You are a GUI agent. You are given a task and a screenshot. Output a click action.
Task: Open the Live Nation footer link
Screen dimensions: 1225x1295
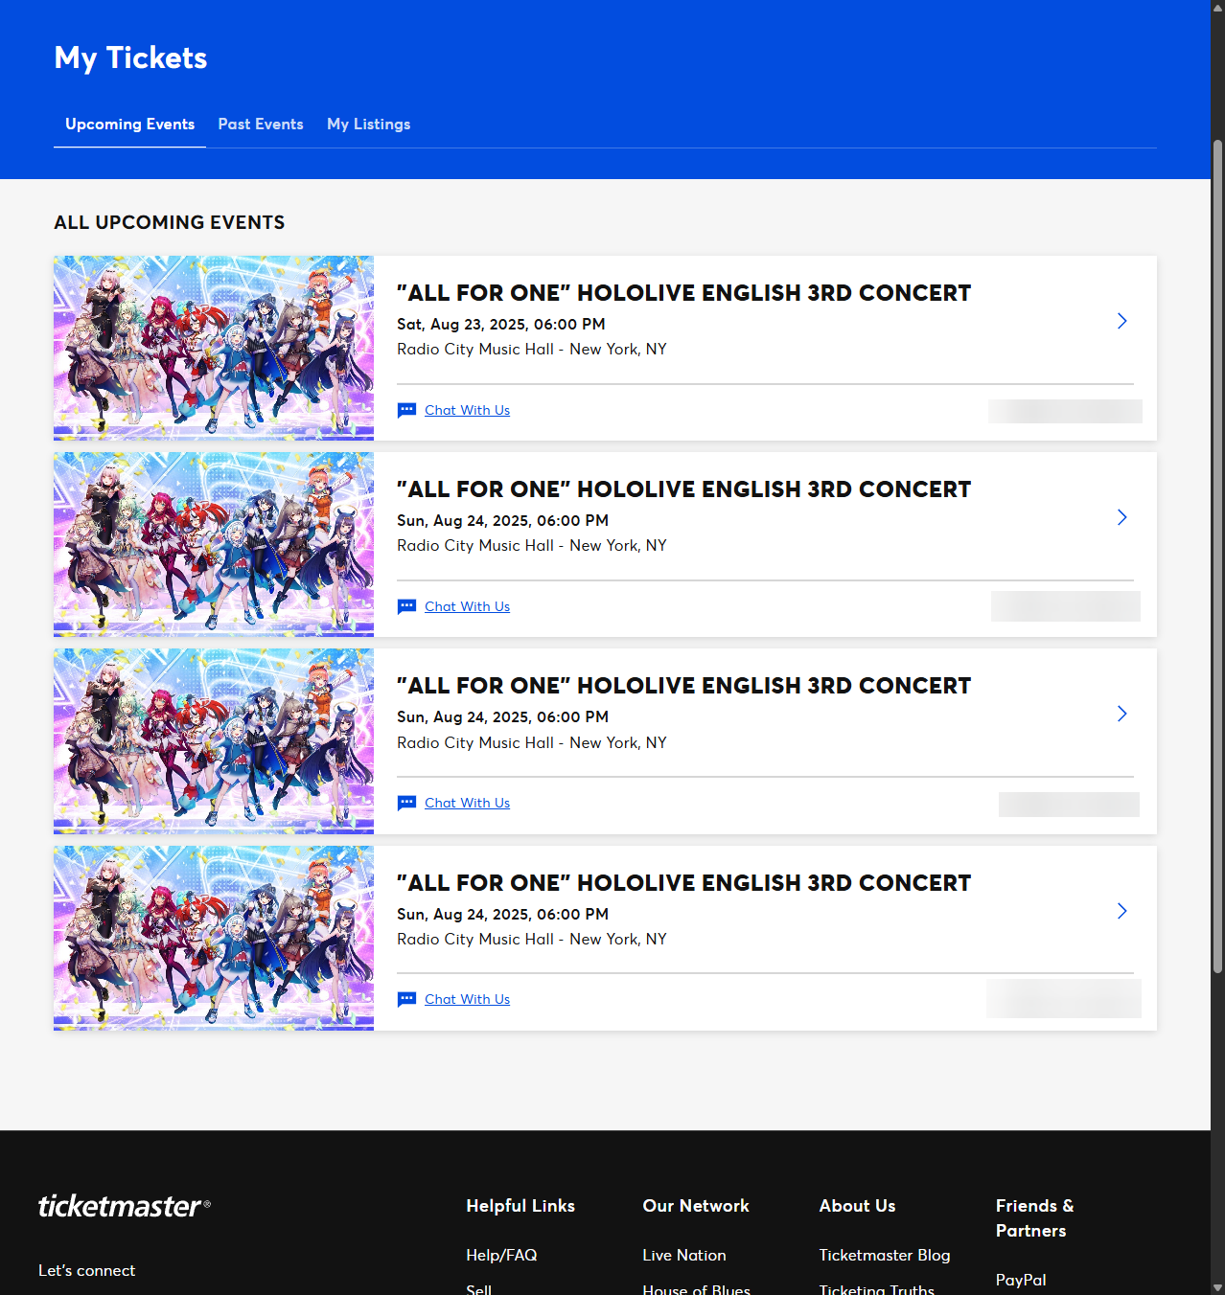(x=684, y=1255)
